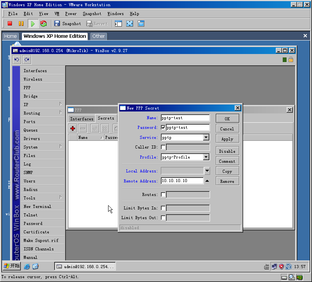Open Wireless in WinBox sidebar
312x282 pixels.
42,79
